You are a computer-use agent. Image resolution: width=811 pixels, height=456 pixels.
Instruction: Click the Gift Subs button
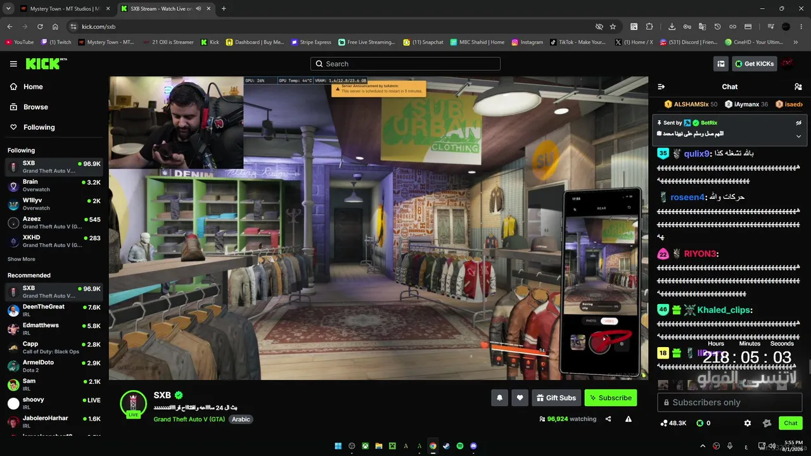556,398
